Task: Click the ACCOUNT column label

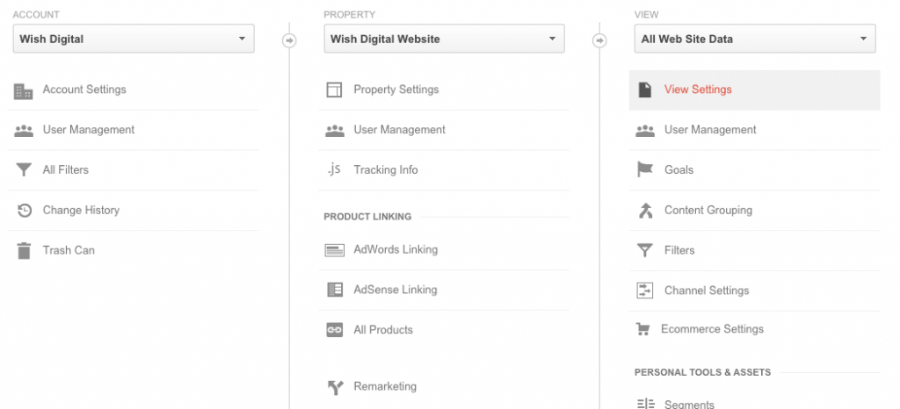Action: click(35, 14)
